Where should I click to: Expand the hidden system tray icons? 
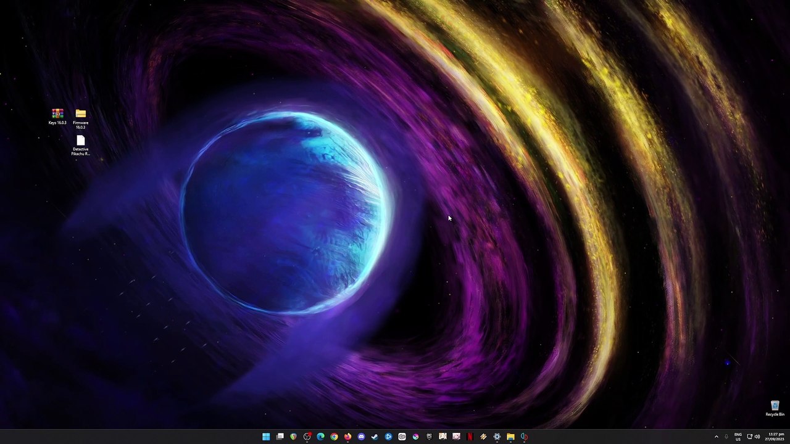point(717,437)
